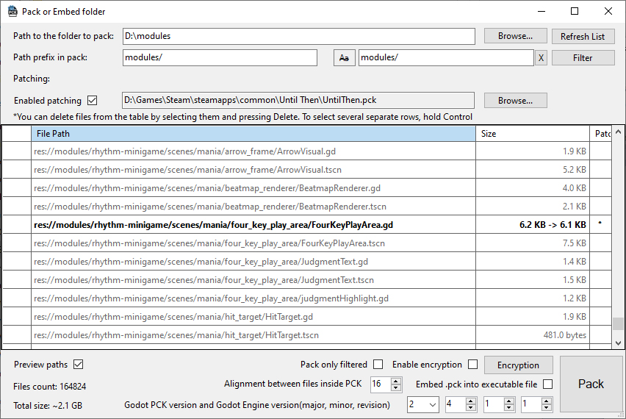This screenshot has height=419, width=626.
Task: Decrease the engine revision version
Action: coord(546,408)
